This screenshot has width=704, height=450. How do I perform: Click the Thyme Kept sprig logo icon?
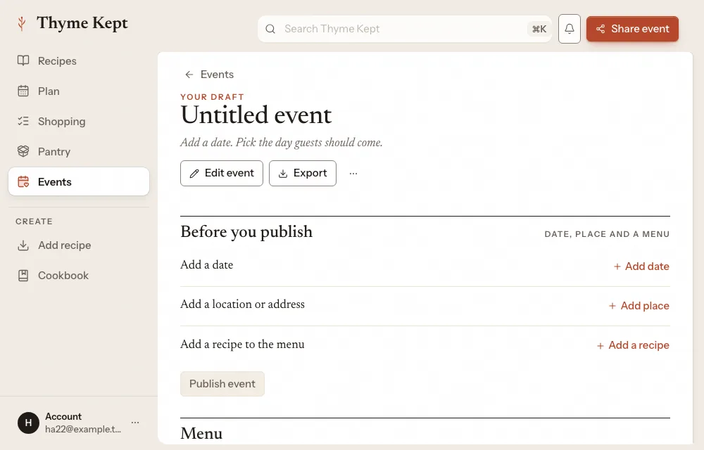pos(22,23)
